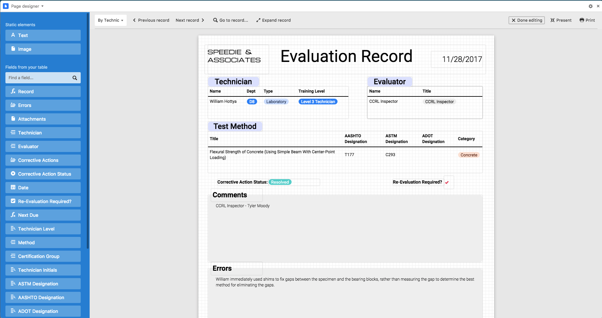This screenshot has height=318, width=602.
Task: Select the Corrective Actions field
Action: [43, 160]
